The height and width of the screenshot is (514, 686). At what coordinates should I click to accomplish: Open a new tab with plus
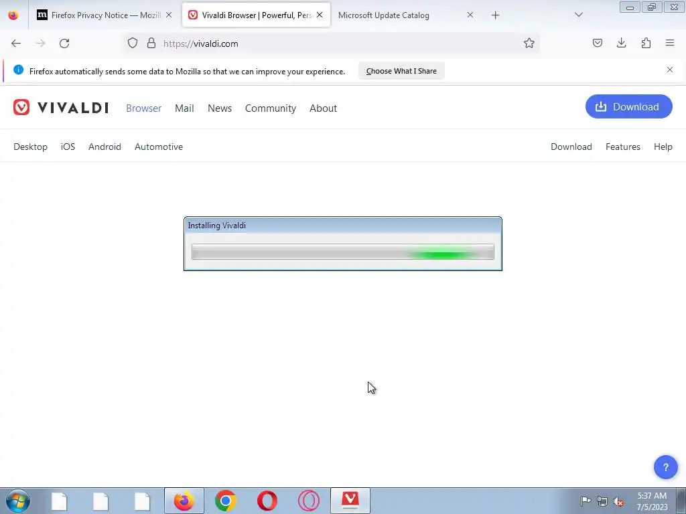tap(495, 15)
